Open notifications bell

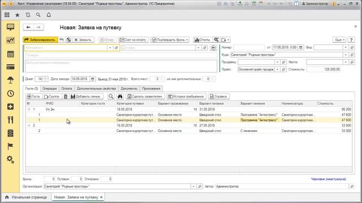pos(49,15)
